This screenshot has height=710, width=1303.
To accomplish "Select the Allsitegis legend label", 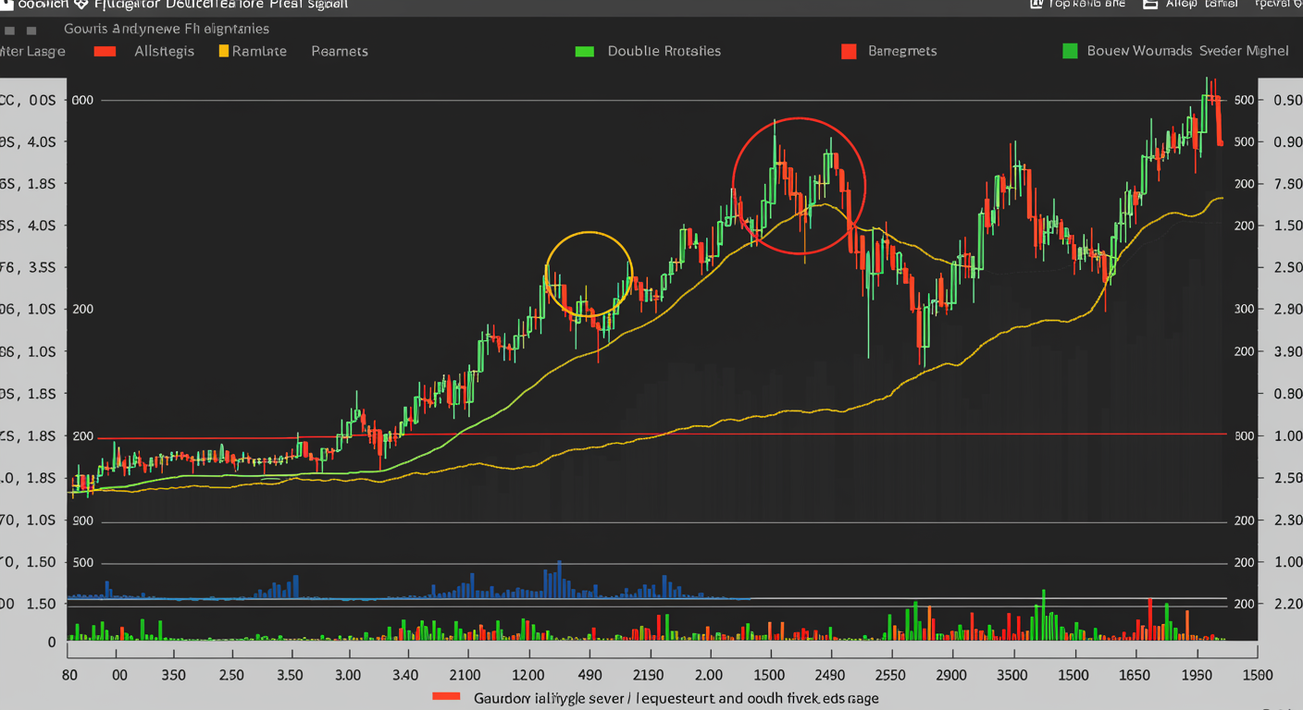I will click(x=165, y=51).
